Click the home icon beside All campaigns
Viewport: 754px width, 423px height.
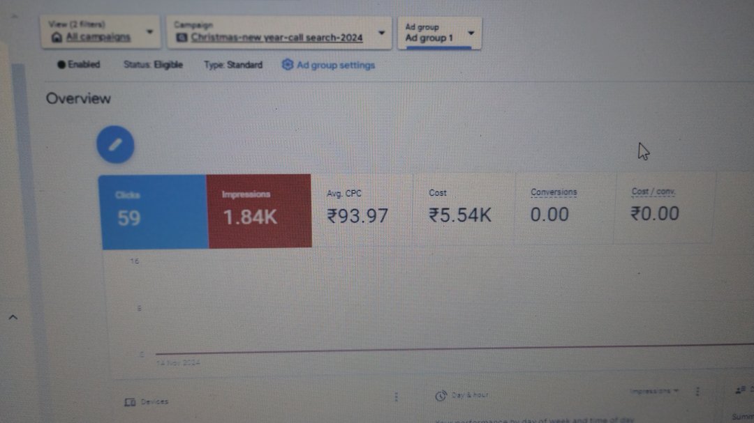click(57, 38)
